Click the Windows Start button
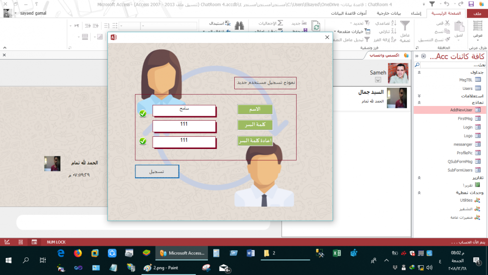 8,260
